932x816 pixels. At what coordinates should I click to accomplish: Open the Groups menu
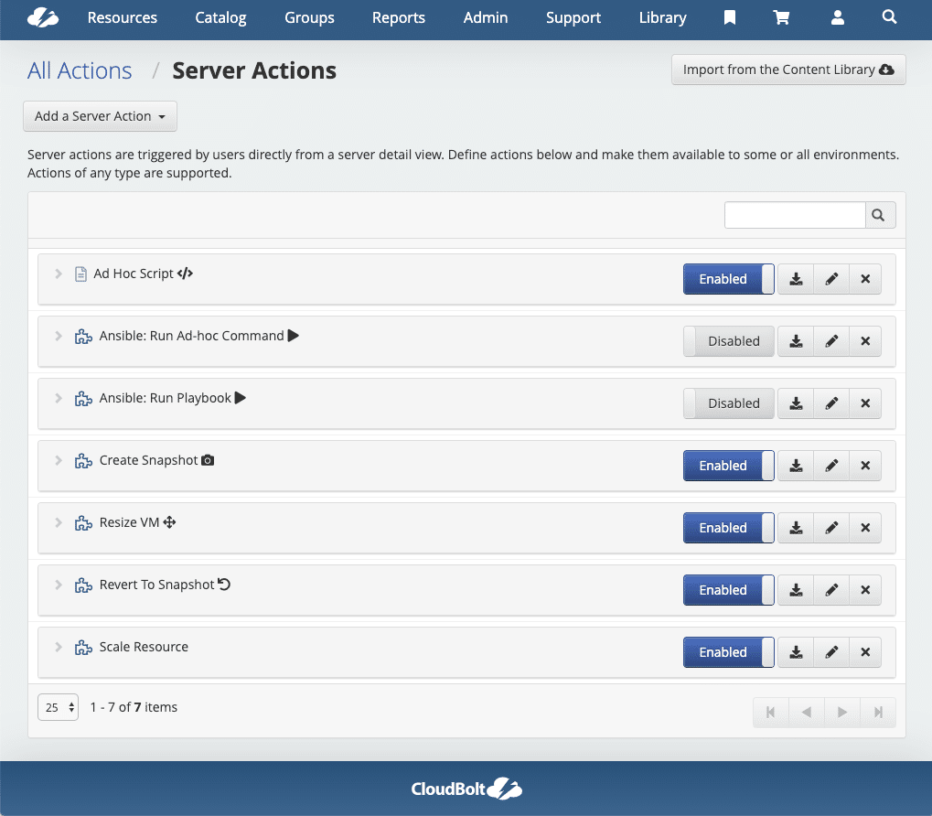point(309,17)
